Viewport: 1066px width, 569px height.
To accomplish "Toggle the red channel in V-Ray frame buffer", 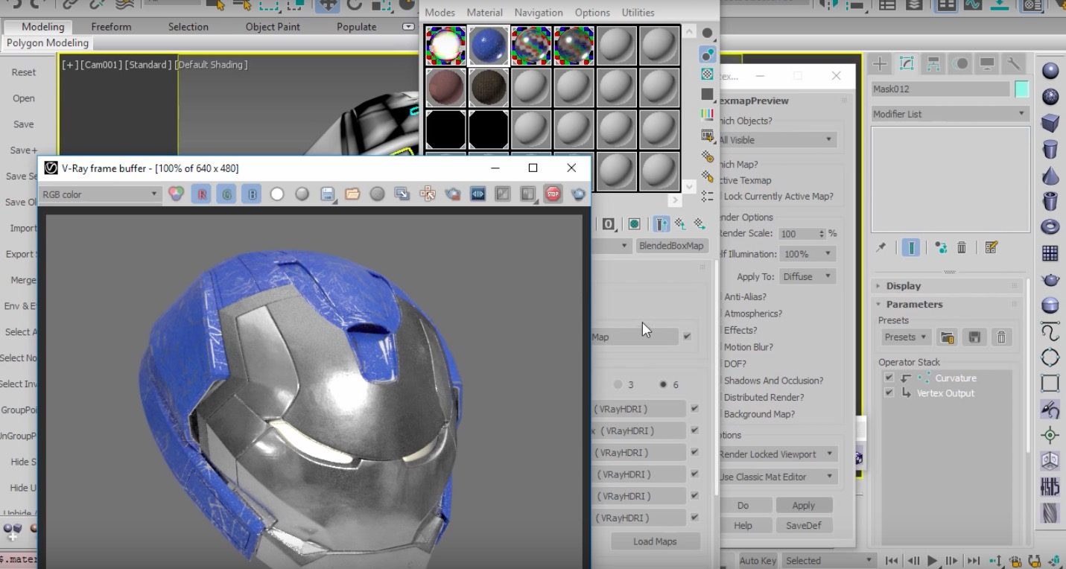I will coord(202,194).
